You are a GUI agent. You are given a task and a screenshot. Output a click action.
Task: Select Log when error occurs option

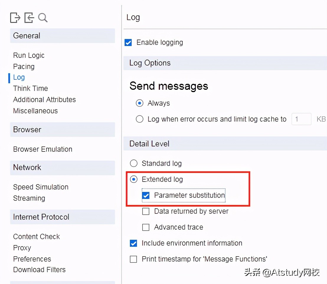coord(140,119)
